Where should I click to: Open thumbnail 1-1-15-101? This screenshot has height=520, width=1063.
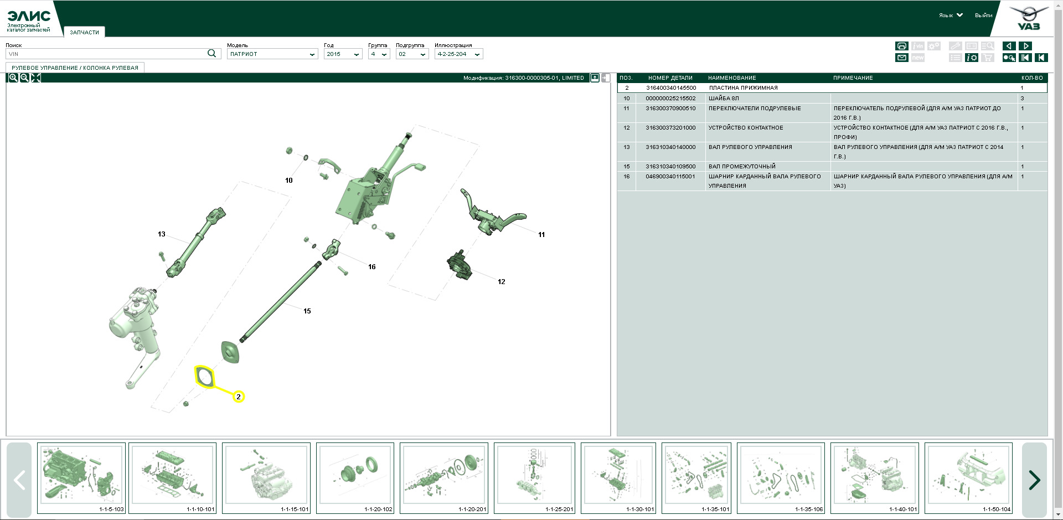pyautogui.click(x=266, y=478)
